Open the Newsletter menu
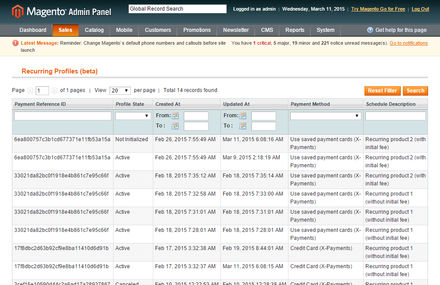The image size is (440, 285). point(236,30)
